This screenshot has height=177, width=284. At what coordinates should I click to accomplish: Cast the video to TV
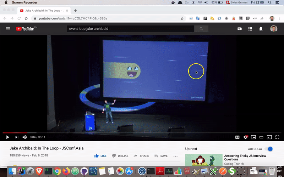[269, 137]
